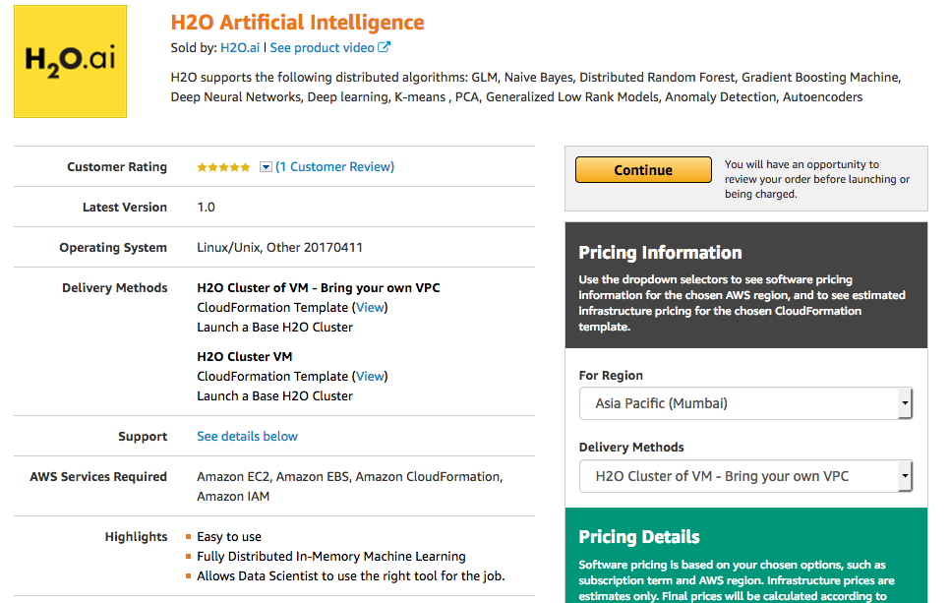The width and height of the screenshot is (950, 603).
Task: Click the See details below support link
Action: pos(247,436)
